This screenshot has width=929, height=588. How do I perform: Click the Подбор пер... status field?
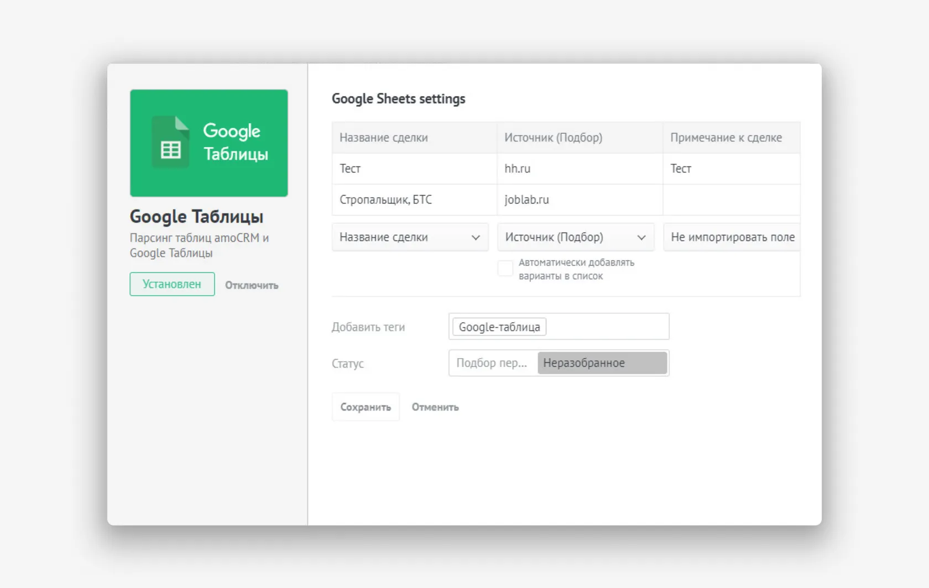pyautogui.click(x=492, y=363)
